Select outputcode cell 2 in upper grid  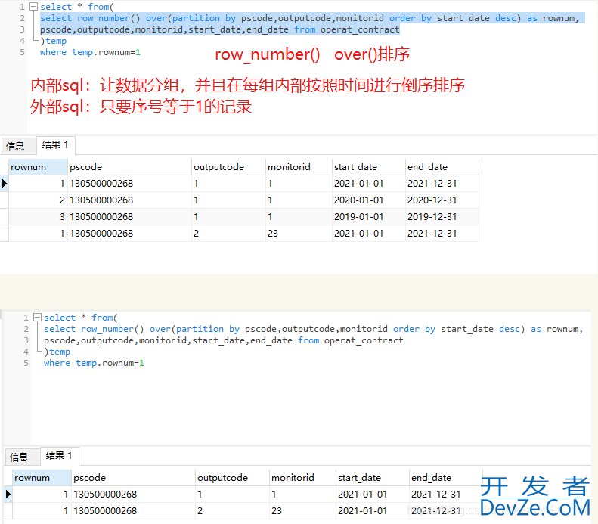click(x=228, y=234)
